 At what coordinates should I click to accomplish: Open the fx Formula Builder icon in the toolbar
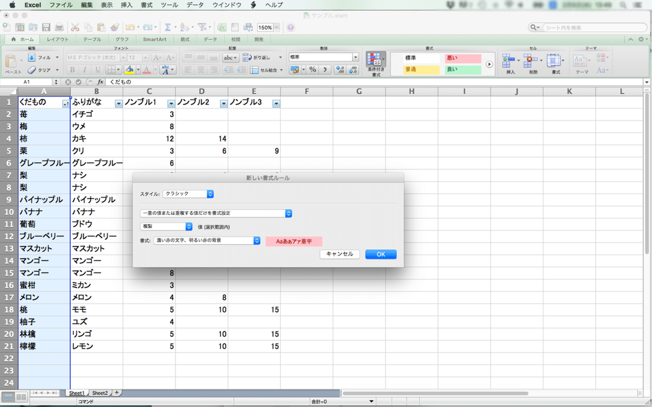coord(222,27)
